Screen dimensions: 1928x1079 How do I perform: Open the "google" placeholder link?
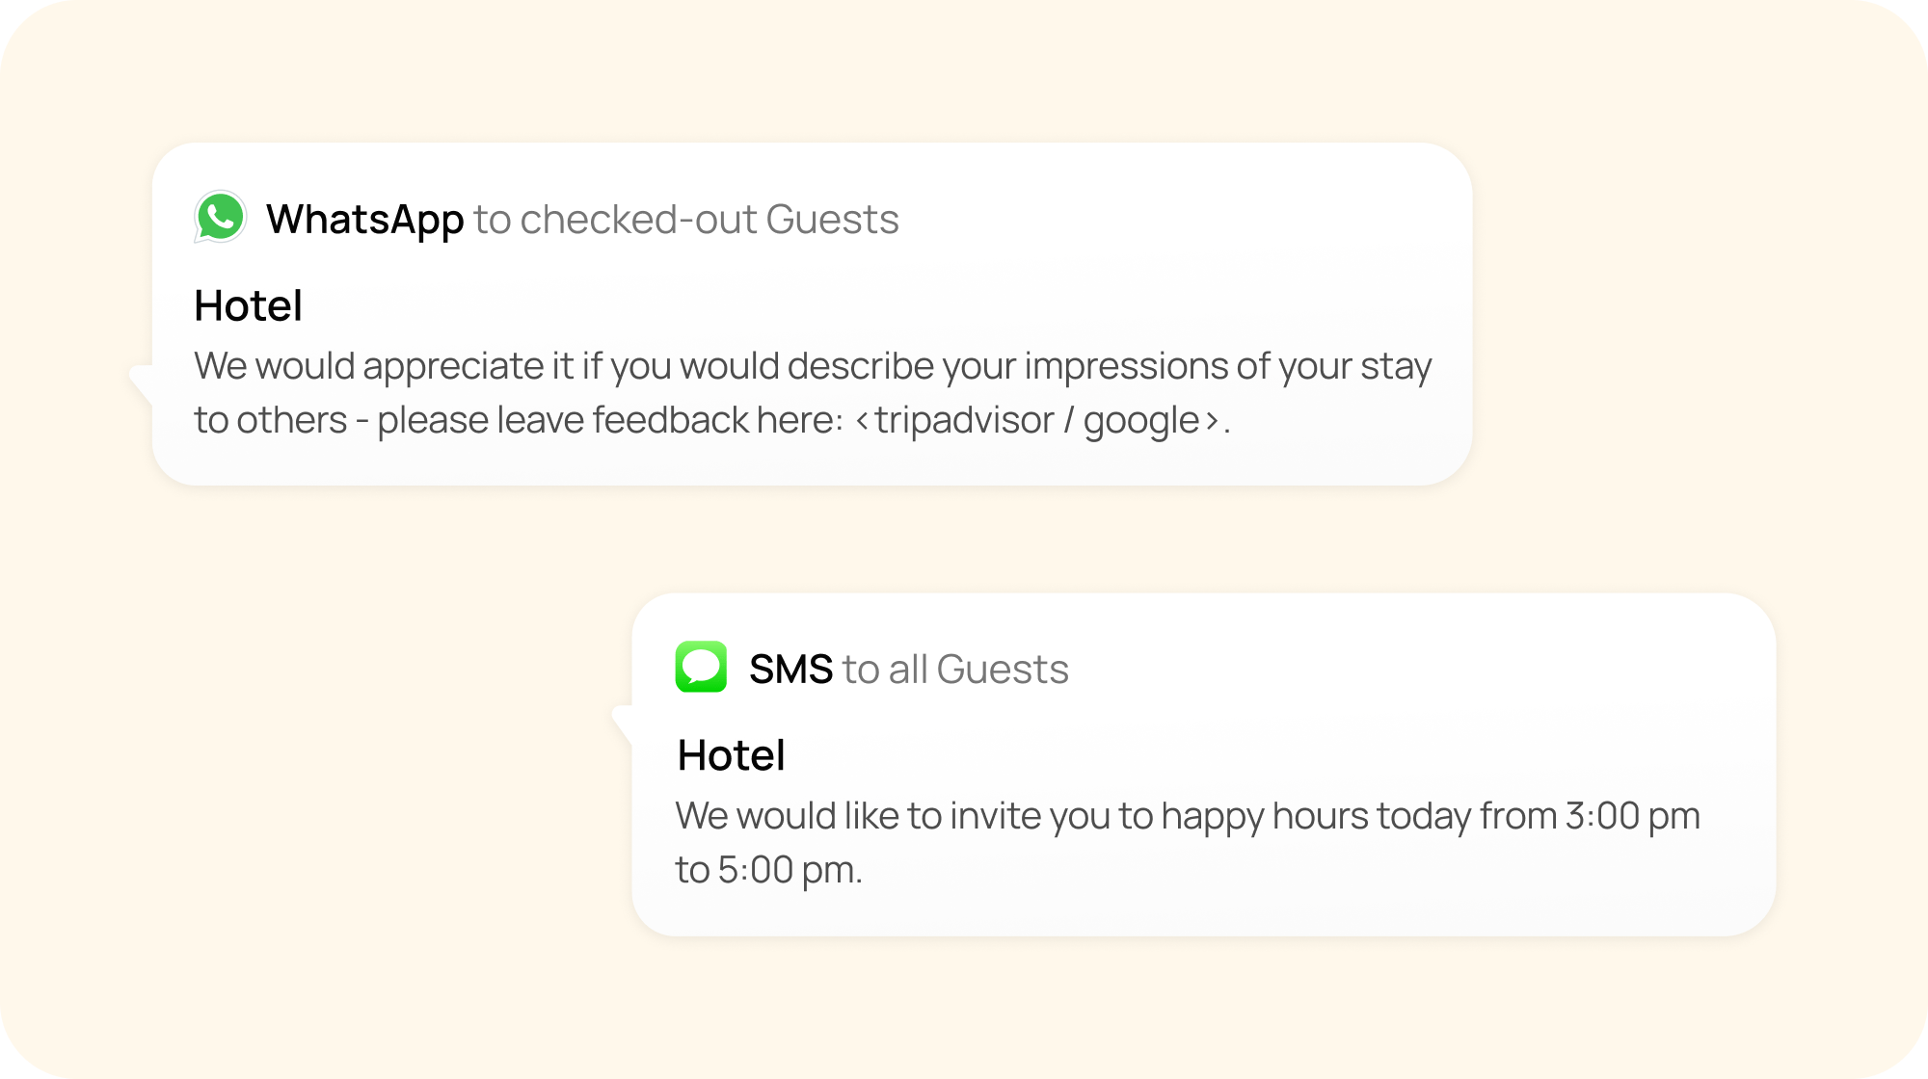coord(1141,421)
